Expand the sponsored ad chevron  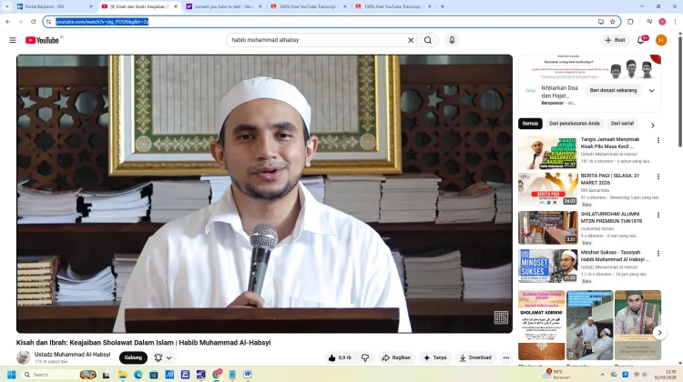coord(652,90)
